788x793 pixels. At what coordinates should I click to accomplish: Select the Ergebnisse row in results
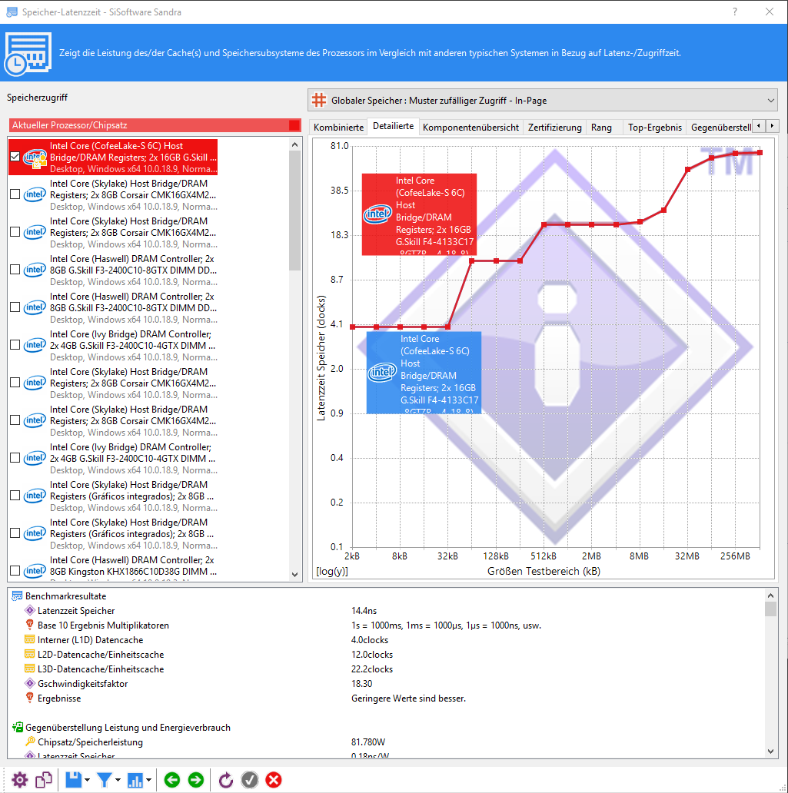387,698
